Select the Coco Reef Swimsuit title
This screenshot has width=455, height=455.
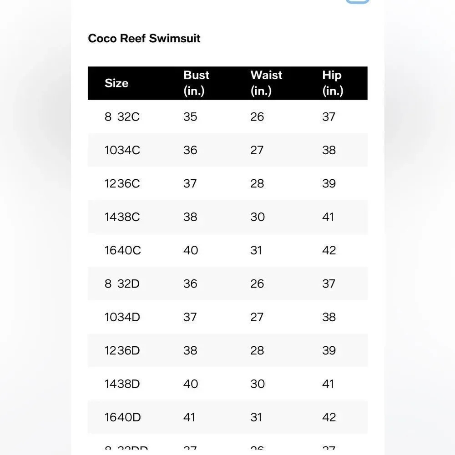coord(144,38)
